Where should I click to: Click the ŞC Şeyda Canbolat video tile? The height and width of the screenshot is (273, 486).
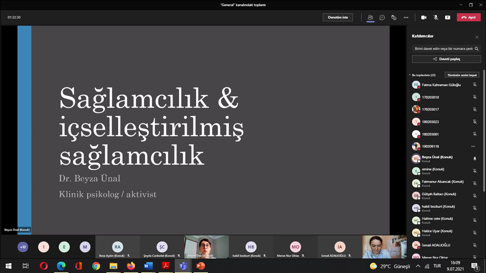click(162, 247)
